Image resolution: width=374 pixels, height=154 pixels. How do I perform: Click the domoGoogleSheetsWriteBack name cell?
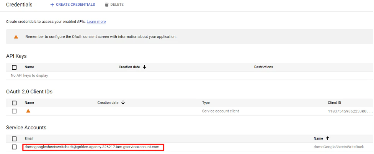(x=339, y=147)
